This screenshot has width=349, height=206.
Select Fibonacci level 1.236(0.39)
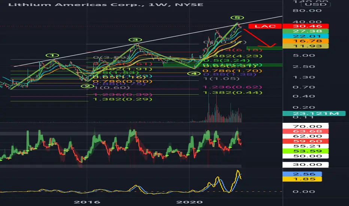[x=123, y=94]
